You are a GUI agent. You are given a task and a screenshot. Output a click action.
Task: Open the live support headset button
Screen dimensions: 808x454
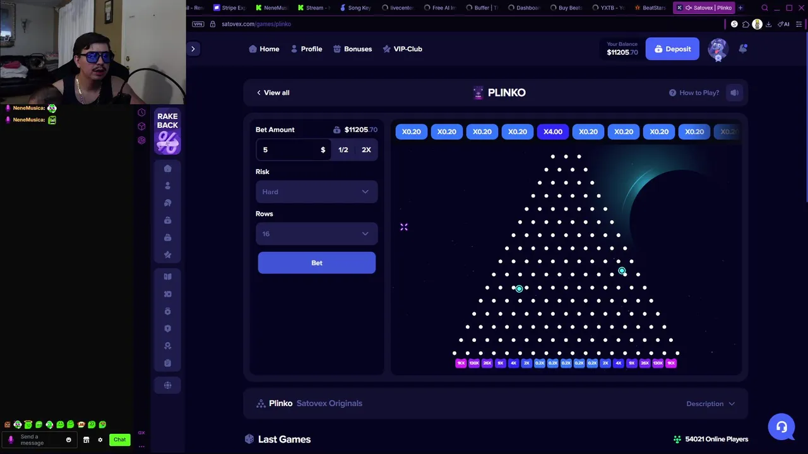coord(781,427)
